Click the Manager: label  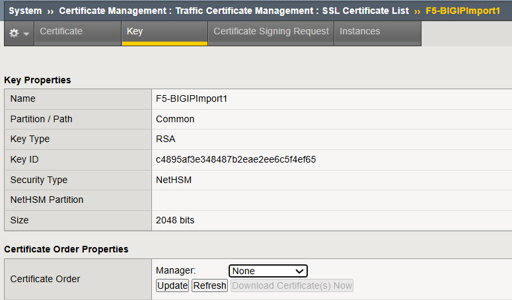pos(176,271)
